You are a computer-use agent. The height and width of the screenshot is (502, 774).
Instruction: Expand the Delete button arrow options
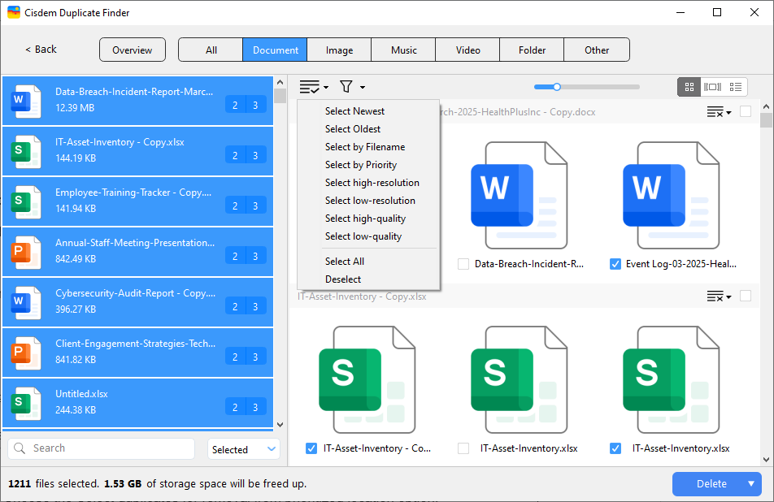[751, 484]
